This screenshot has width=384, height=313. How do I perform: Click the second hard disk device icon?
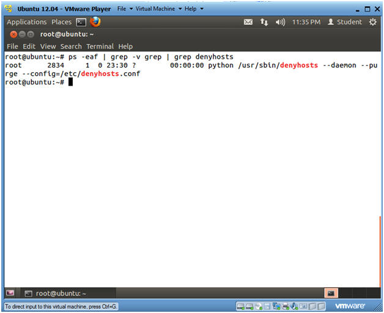(x=249, y=306)
